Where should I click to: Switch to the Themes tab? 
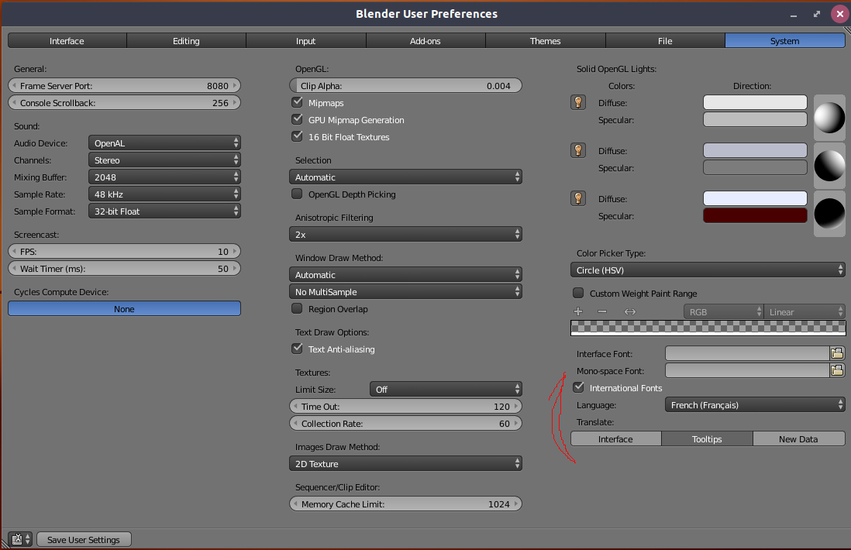[x=546, y=41]
